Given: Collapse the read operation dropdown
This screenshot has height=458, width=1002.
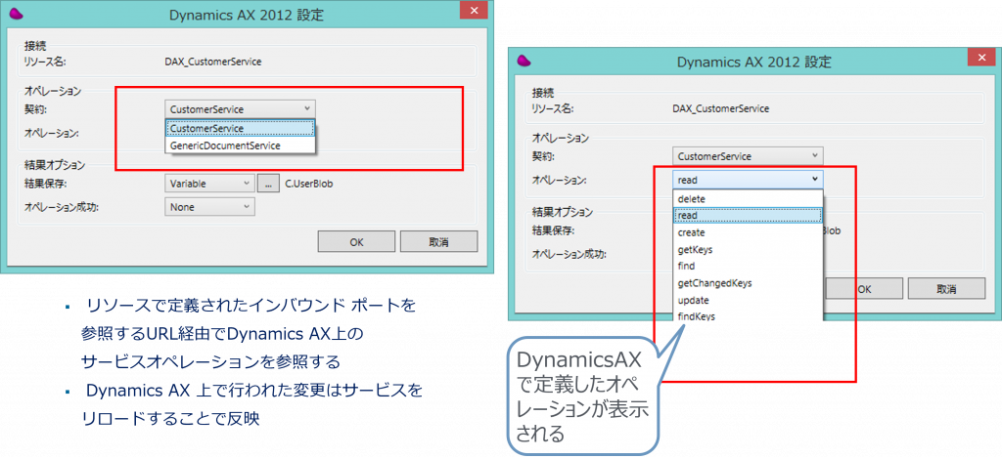Looking at the screenshot, I should click(749, 180).
